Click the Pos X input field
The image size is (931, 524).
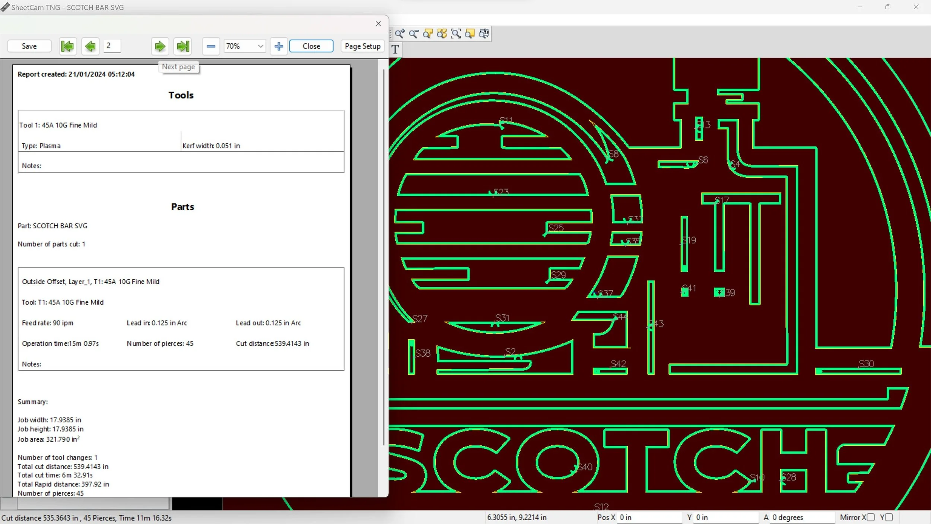click(649, 517)
